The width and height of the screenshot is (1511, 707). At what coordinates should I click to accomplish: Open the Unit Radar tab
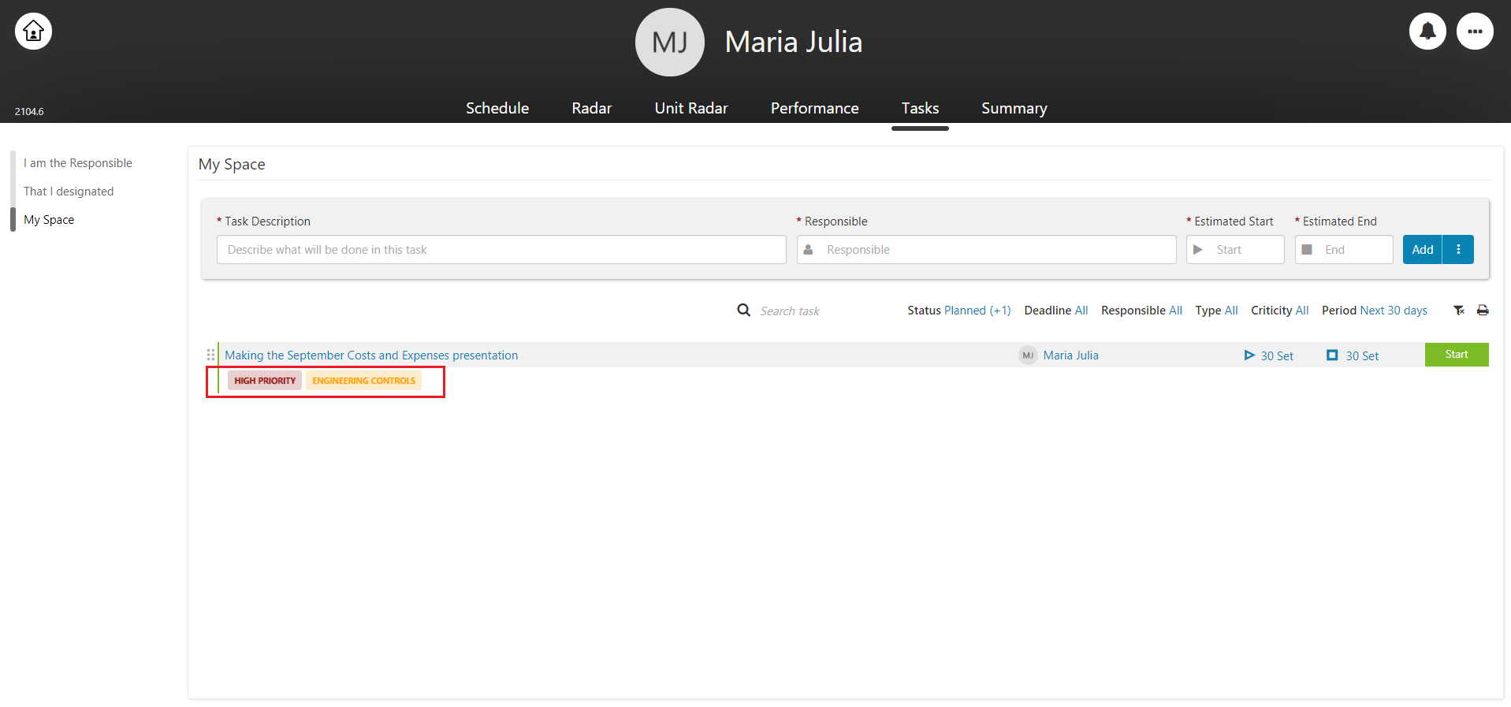click(691, 108)
